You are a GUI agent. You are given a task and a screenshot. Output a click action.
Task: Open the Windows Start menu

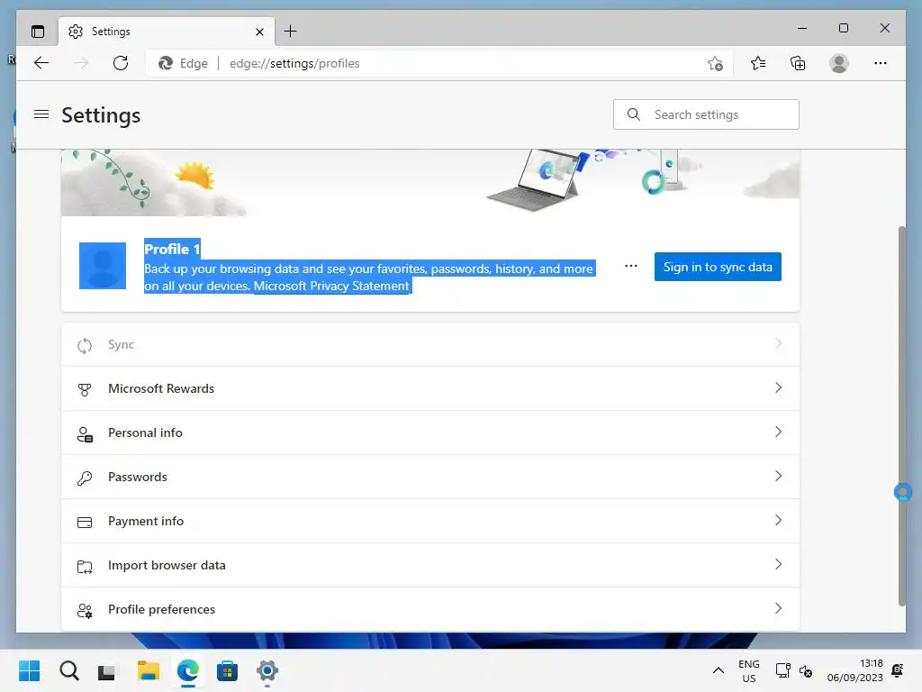pyautogui.click(x=29, y=670)
